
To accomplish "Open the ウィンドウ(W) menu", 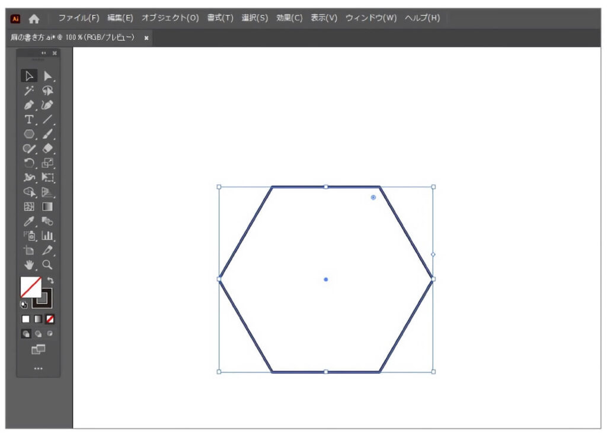I will point(371,18).
